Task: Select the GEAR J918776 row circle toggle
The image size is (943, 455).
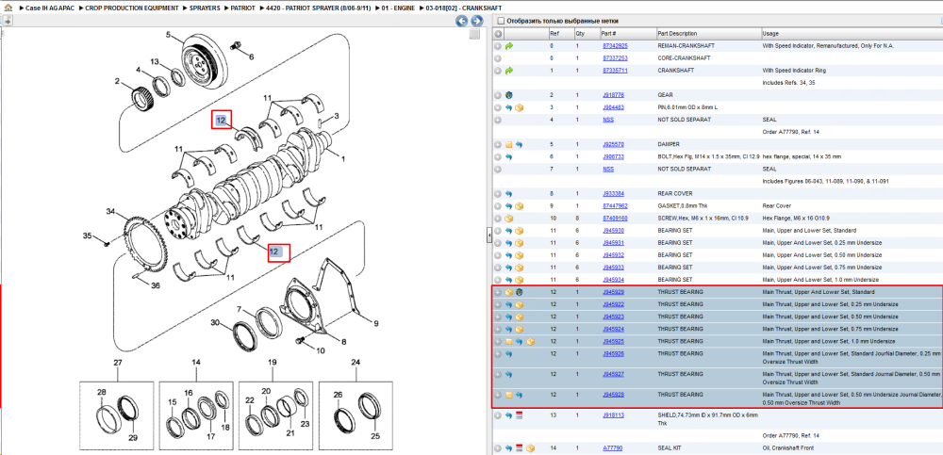Action: (x=498, y=95)
